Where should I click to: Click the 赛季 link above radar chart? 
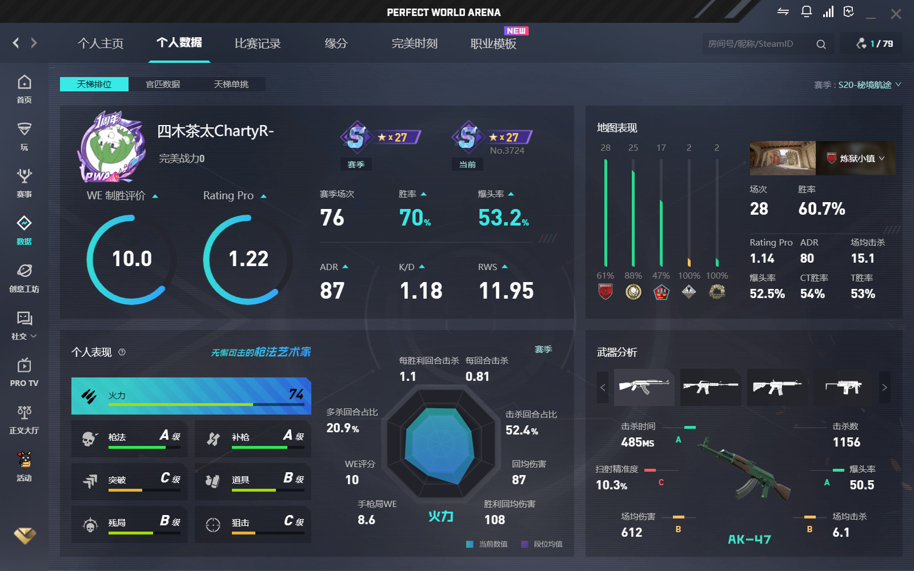[543, 349]
